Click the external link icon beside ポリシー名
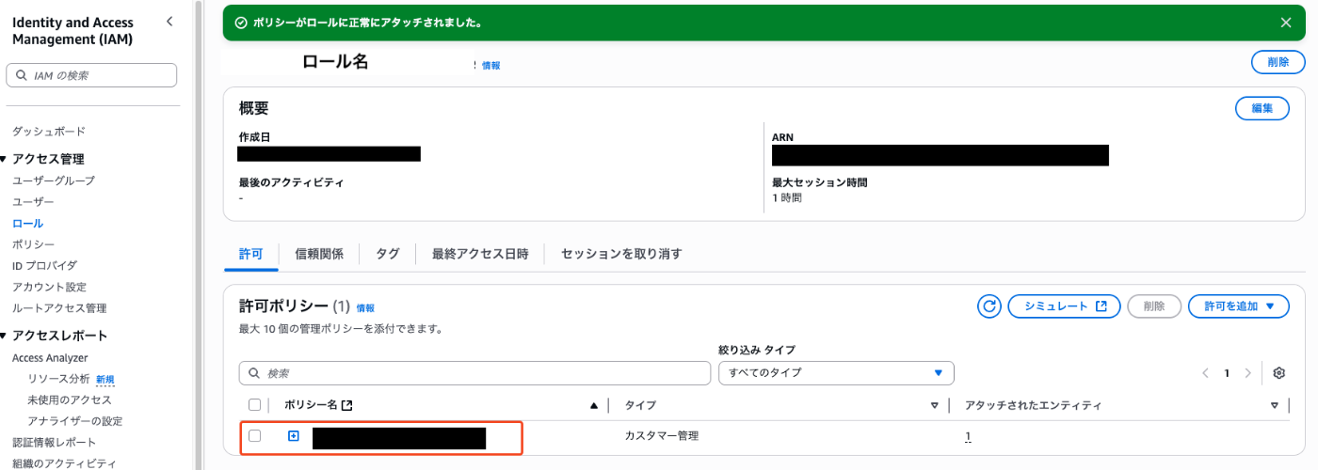The image size is (1318, 470). point(347,405)
